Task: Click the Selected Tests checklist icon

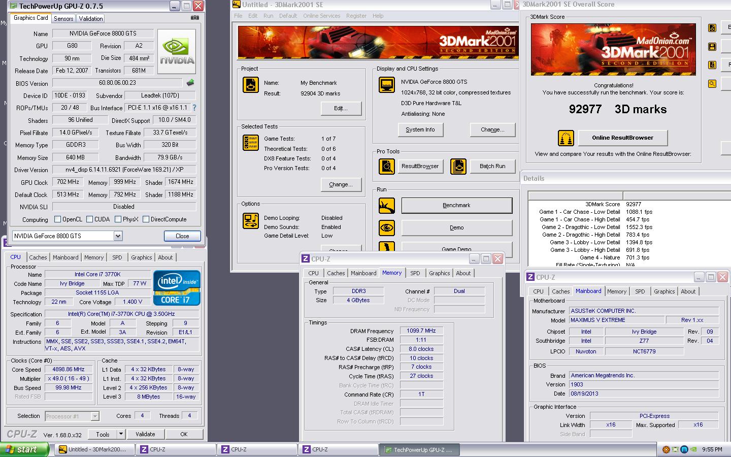Action: coord(251,143)
